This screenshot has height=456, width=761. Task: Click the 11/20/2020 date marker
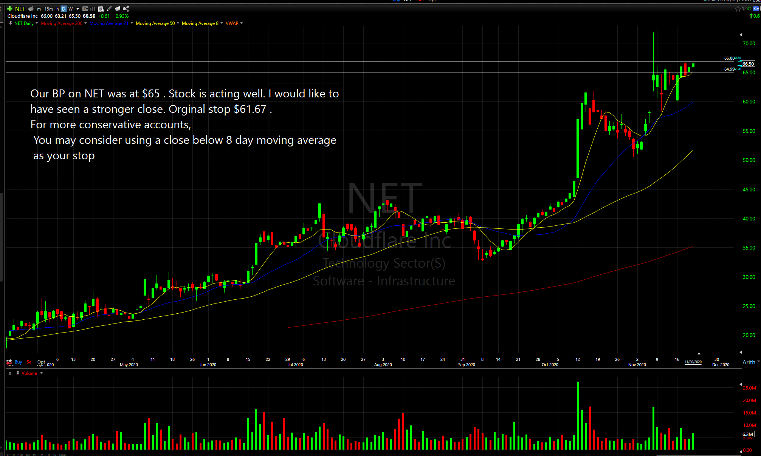693,362
